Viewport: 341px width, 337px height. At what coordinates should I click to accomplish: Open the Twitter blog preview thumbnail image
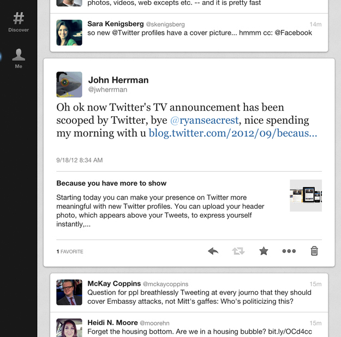306,195
